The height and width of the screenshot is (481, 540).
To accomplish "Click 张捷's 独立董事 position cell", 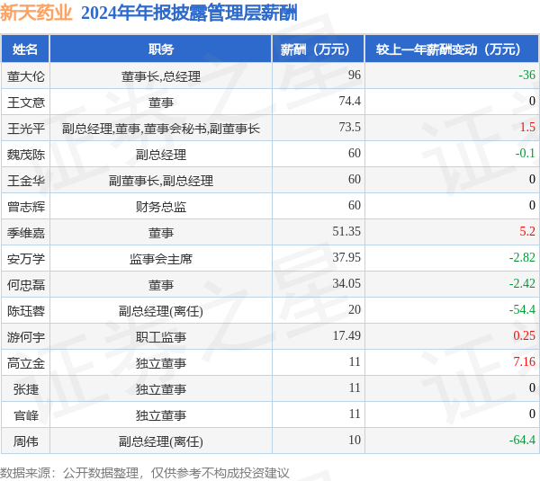I will pos(161,389).
